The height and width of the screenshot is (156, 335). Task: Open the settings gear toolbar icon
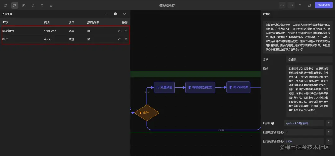51,5
